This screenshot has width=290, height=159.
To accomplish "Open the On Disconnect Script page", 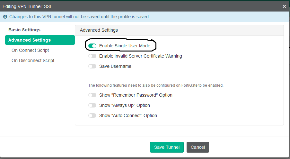I will (33, 60).
